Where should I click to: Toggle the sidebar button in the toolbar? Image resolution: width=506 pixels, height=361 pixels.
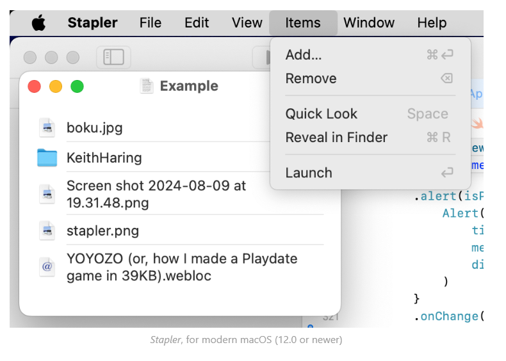113,57
